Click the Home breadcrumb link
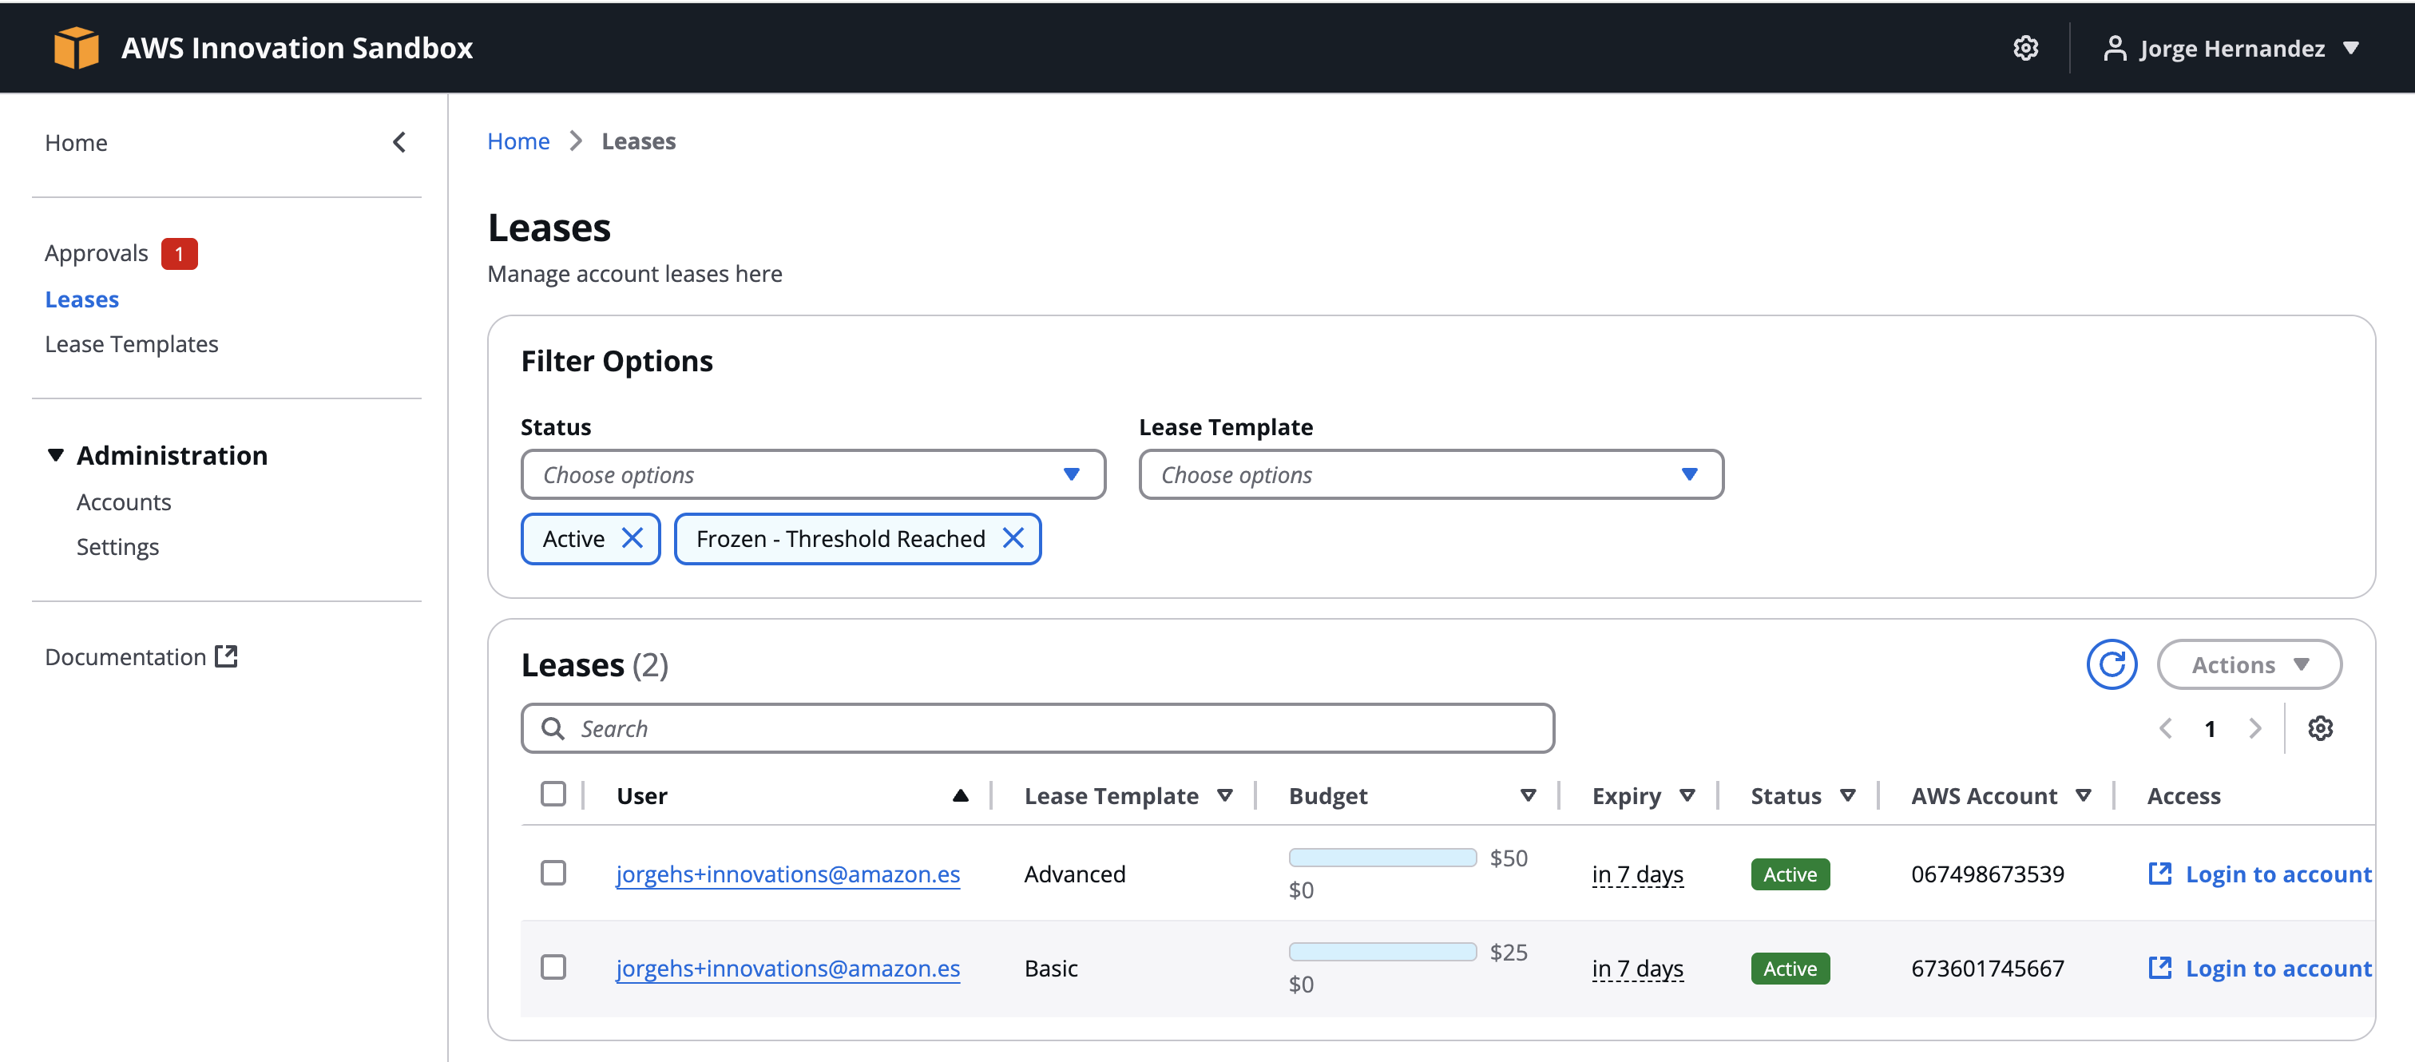Viewport: 2415px width, 1062px height. point(518,141)
